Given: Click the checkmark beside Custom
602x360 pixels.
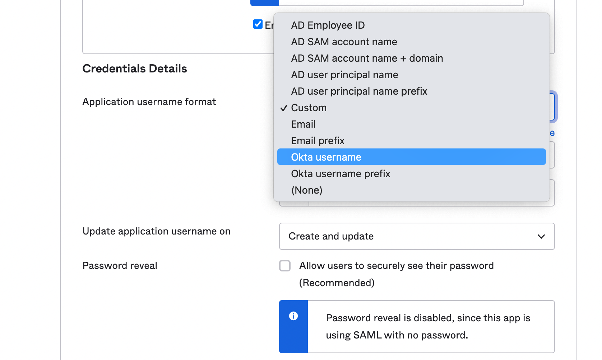Looking at the screenshot, I should tap(284, 108).
